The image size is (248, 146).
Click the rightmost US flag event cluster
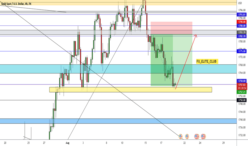point(203,136)
